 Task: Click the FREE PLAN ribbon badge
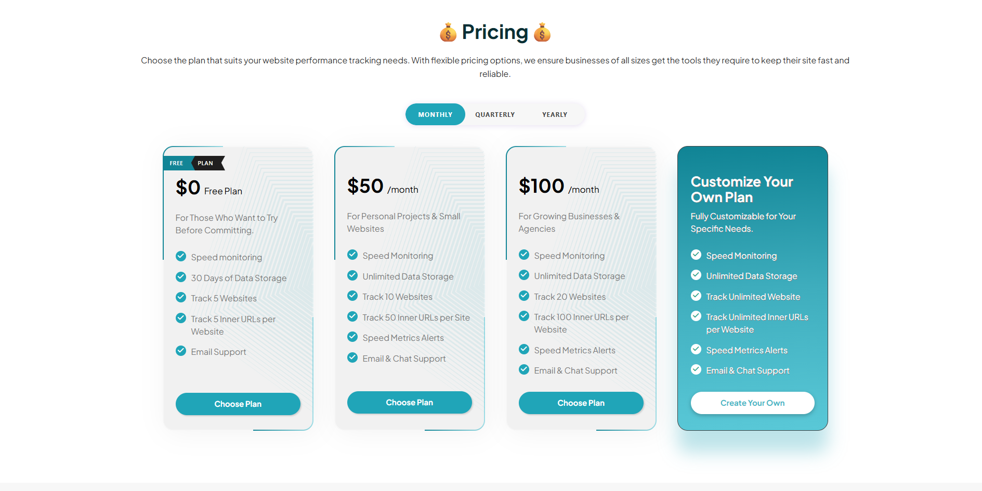(x=193, y=163)
